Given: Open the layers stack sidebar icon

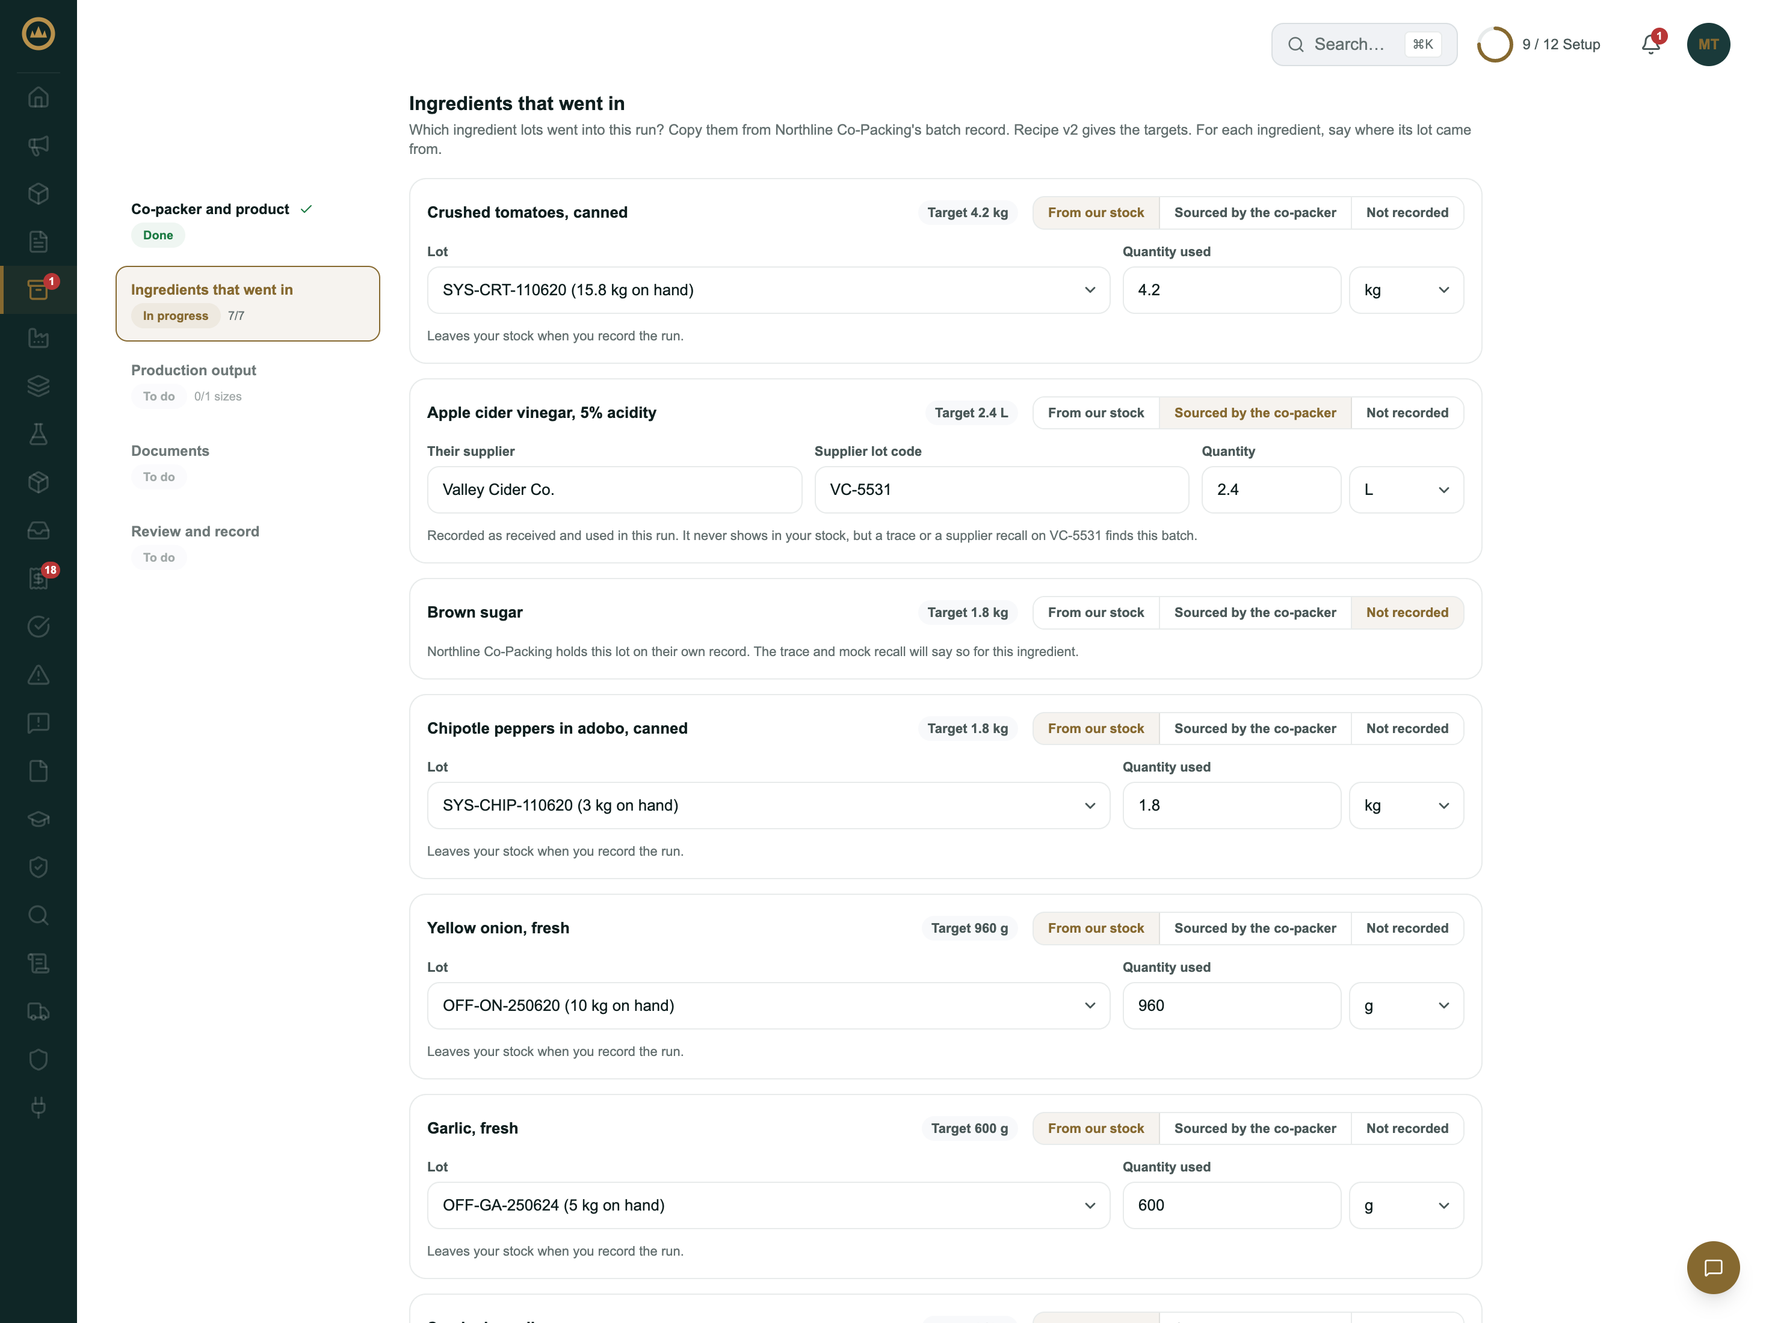Looking at the screenshot, I should tap(39, 386).
